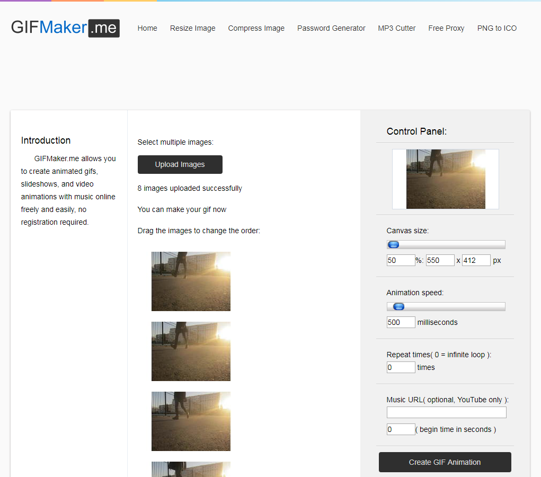541x477 pixels.
Task: Click the Canvas size slider handle
Action: point(393,245)
